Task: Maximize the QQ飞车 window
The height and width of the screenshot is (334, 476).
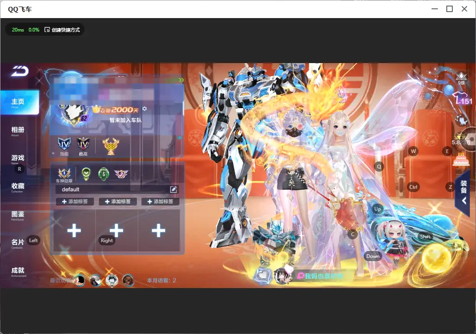Action: coord(450,9)
